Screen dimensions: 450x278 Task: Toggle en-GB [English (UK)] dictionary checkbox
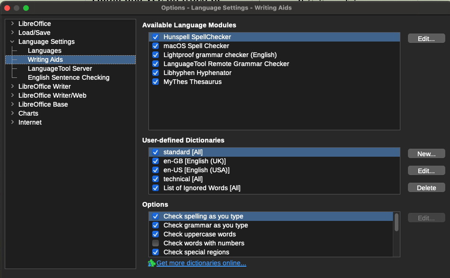point(156,161)
